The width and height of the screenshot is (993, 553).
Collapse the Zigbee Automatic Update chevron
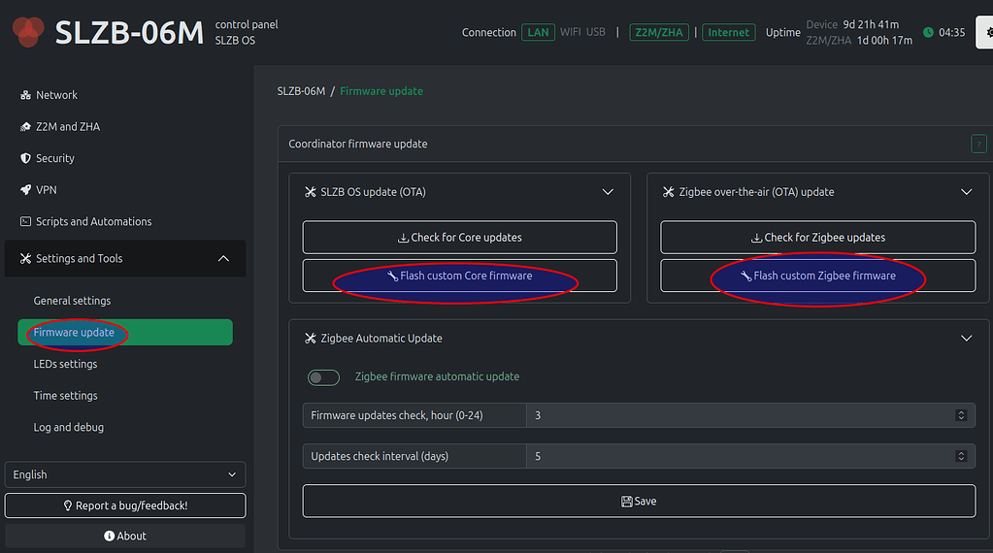967,339
